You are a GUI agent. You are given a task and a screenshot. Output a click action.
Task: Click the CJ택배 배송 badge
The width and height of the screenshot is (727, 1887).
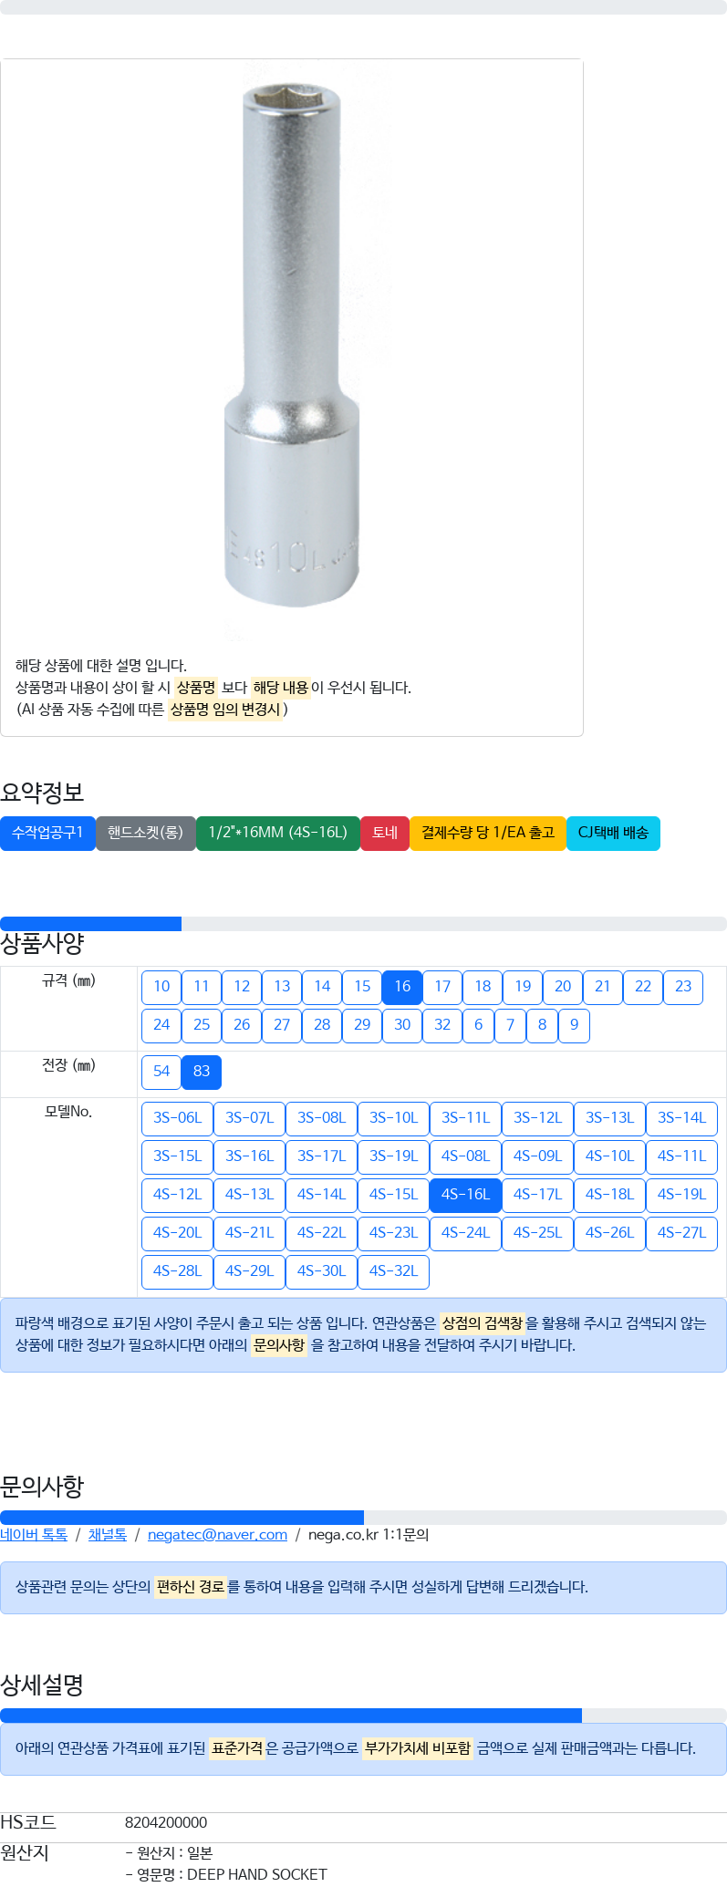(613, 833)
